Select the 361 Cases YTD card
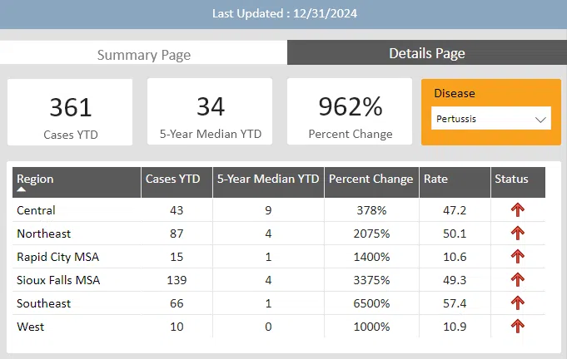Screen dimensions: 567x359 [x=71, y=112]
